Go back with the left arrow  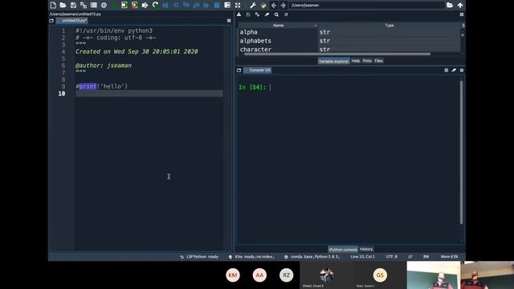coord(273,5)
